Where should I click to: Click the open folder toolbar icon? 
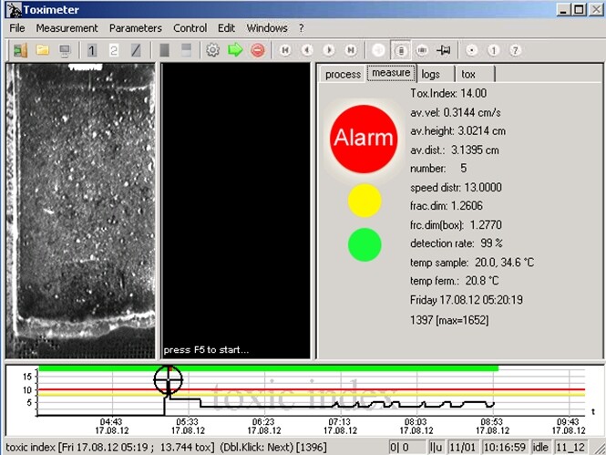tap(42, 50)
